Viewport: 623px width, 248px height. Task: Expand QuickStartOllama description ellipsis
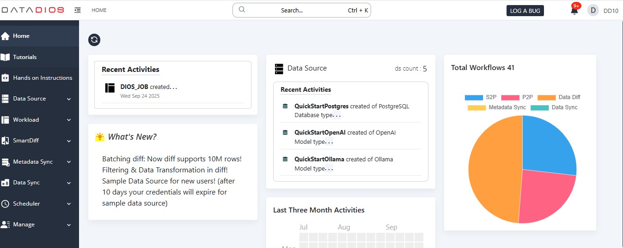[329, 168]
